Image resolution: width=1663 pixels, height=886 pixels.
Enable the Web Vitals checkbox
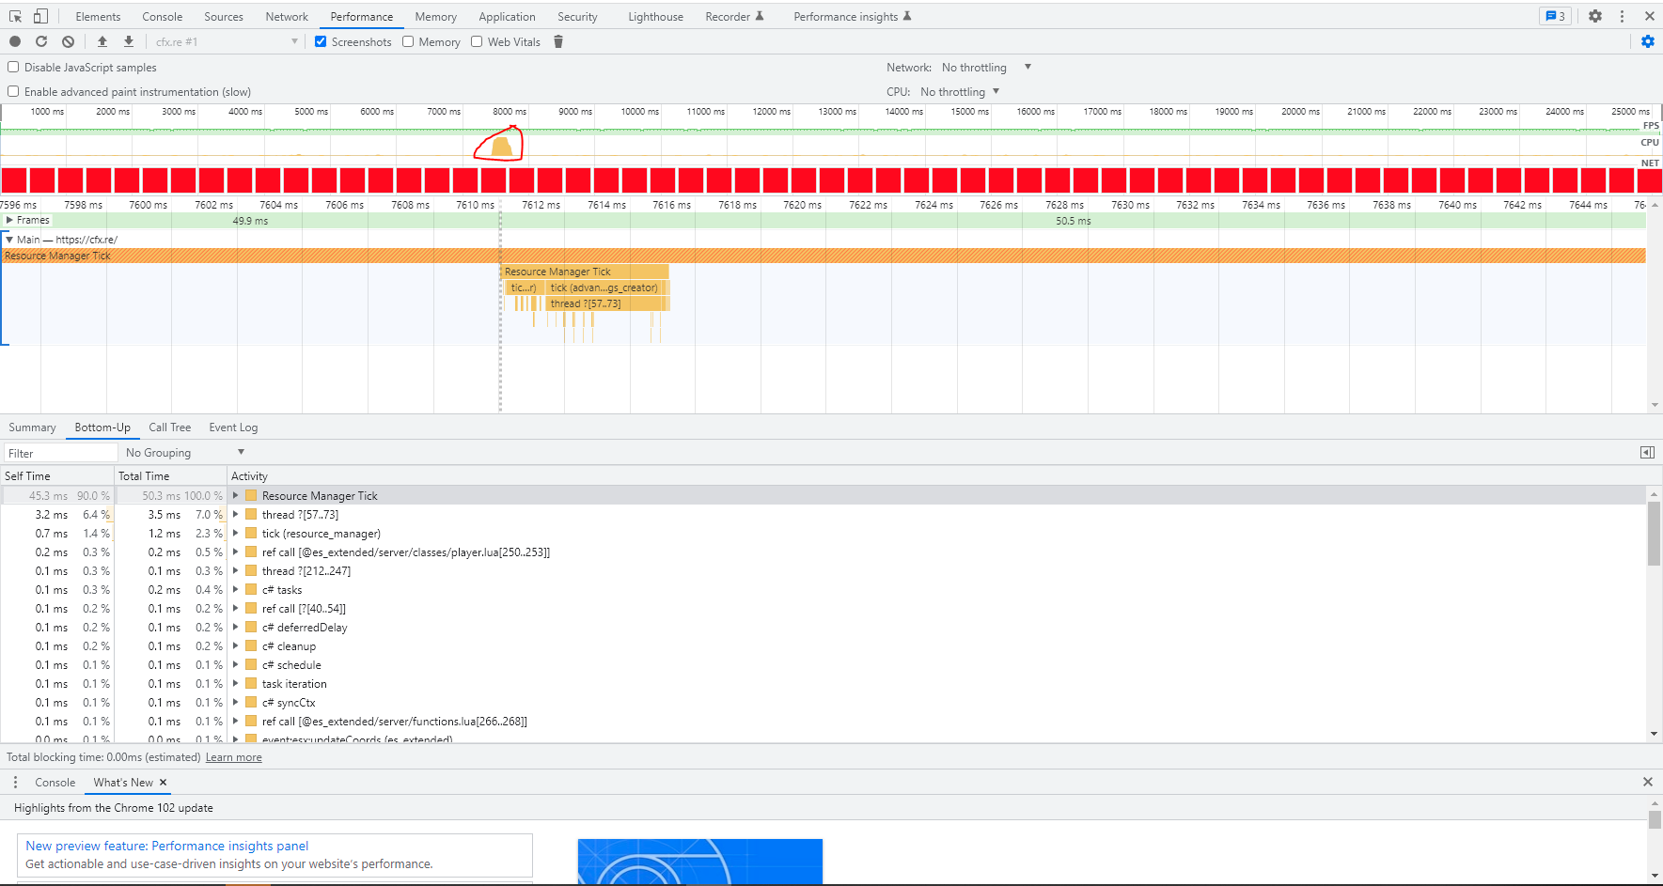[x=477, y=41]
